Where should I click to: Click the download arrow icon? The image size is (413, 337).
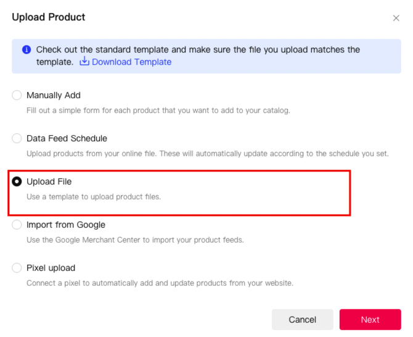click(x=84, y=62)
